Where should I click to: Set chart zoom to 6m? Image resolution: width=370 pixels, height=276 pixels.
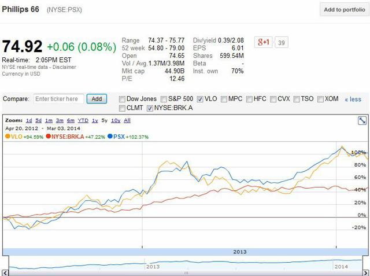click(71, 120)
